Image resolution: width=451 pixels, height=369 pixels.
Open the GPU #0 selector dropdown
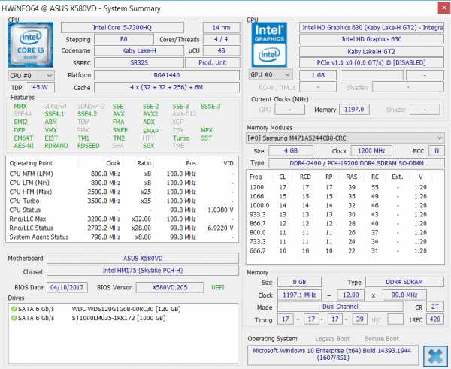click(271, 75)
